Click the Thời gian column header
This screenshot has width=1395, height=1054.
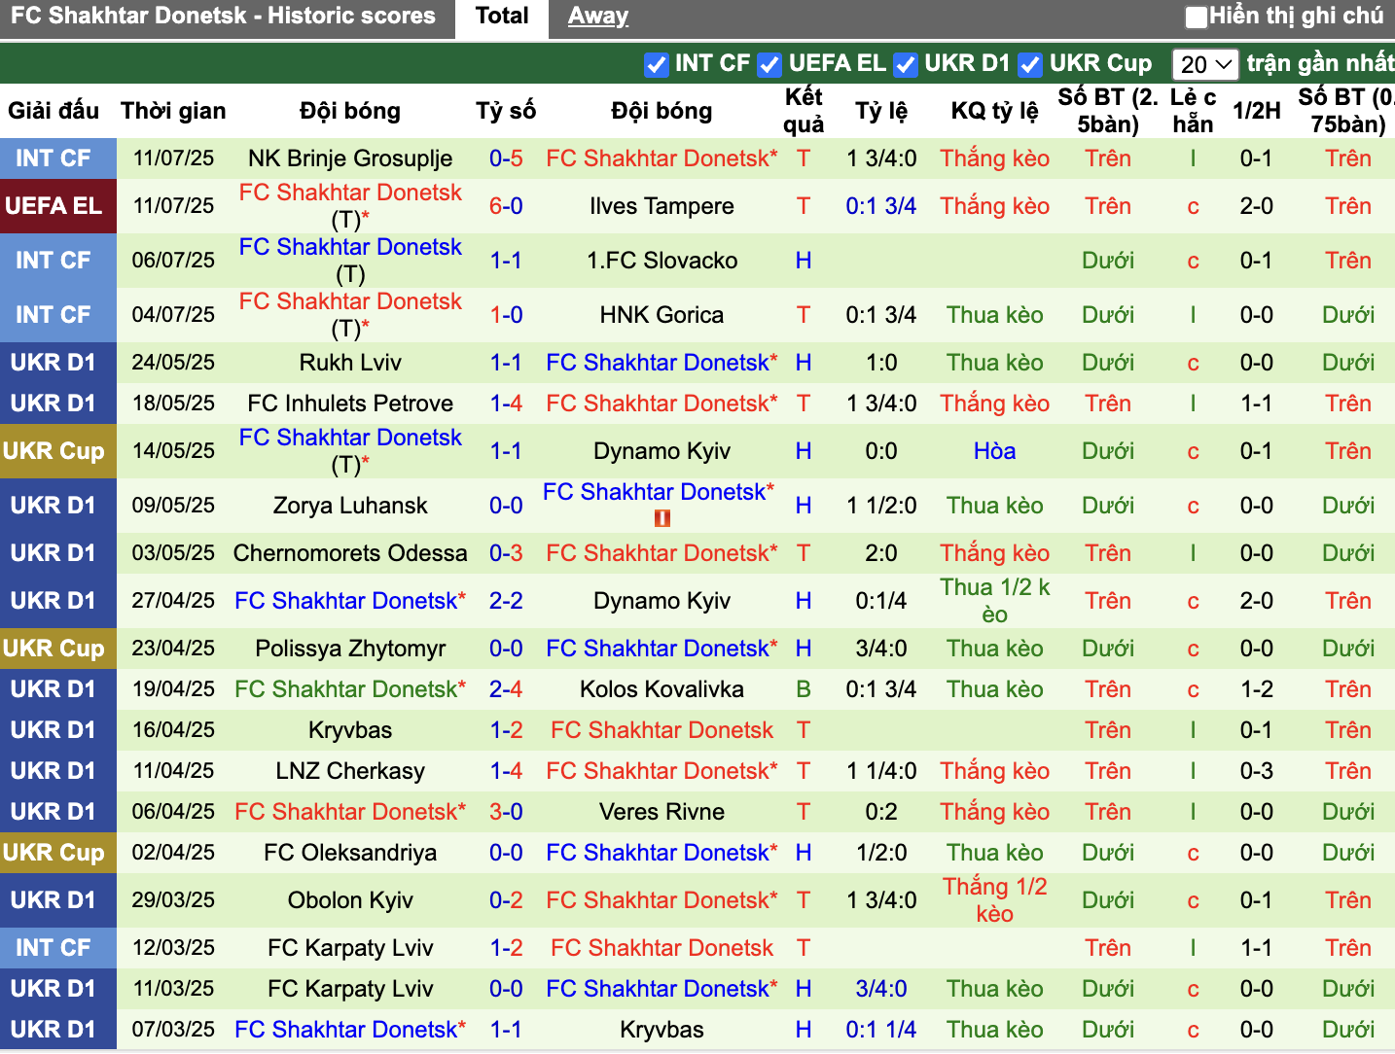point(173,111)
